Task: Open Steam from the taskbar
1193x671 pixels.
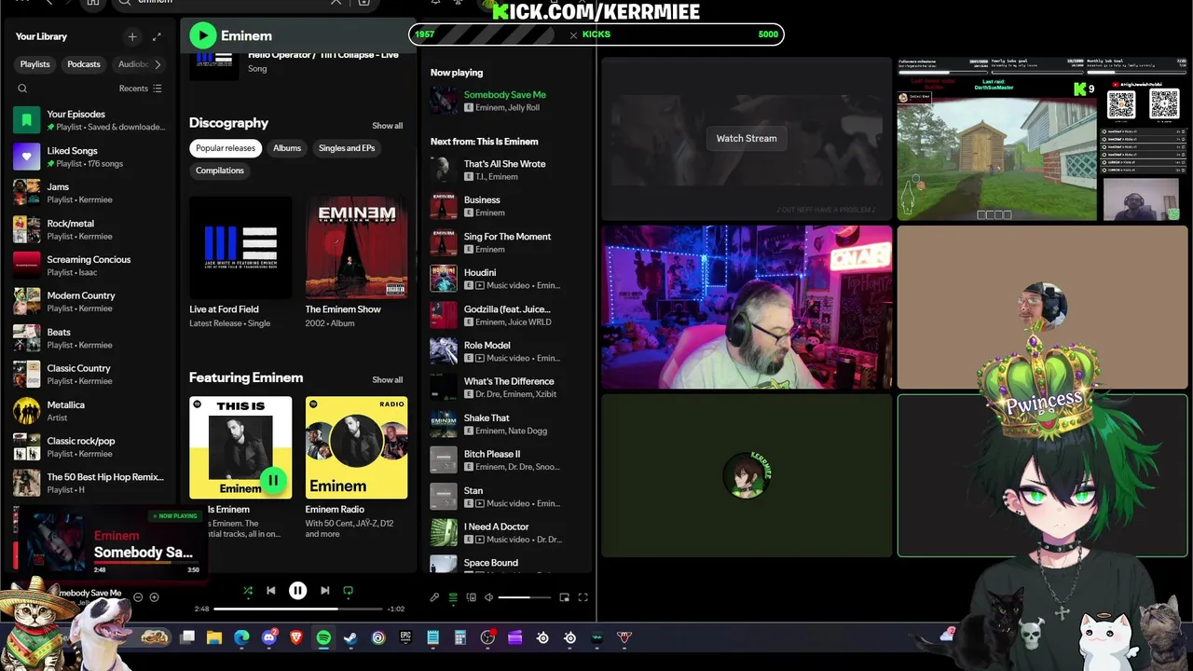Action: click(x=350, y=637)
